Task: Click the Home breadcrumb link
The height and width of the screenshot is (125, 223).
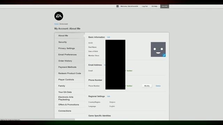Action: coord(56,24)
